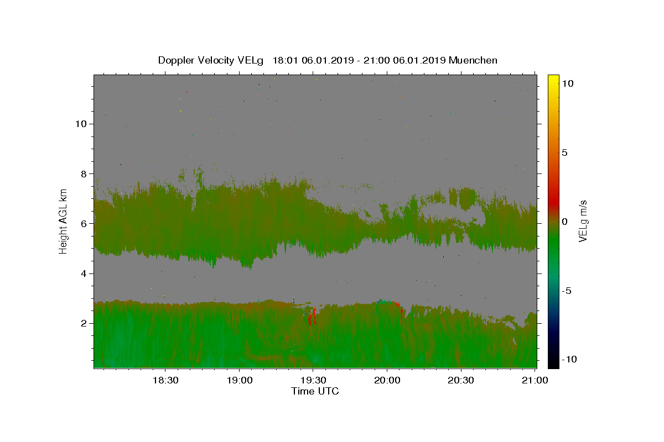Click the colorbar tick value -10
The image size is (664, 442).
568,359
